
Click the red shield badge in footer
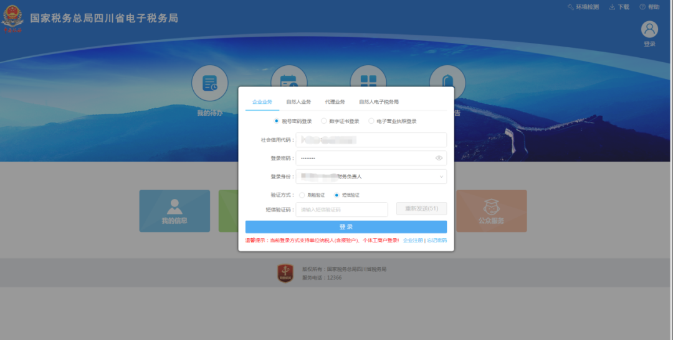(x=285, y=273)
